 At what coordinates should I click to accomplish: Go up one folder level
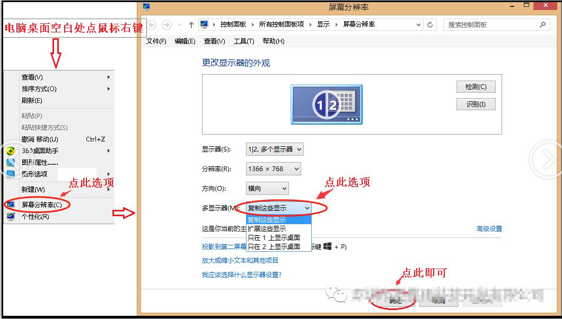pyautogui.click(x=191, y=25)
